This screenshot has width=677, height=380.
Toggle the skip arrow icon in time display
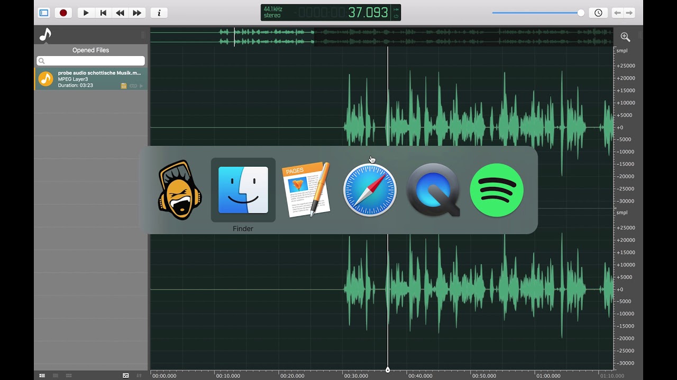tap(396, 9)
